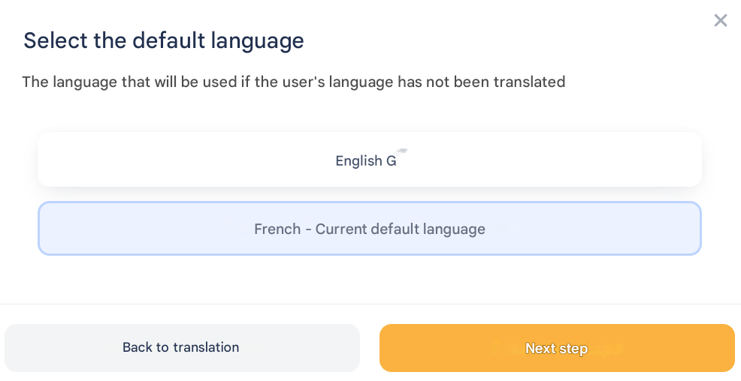Click the 'Select the default language' heading
This screenshot has height=381, width=741.
(164, 40)
